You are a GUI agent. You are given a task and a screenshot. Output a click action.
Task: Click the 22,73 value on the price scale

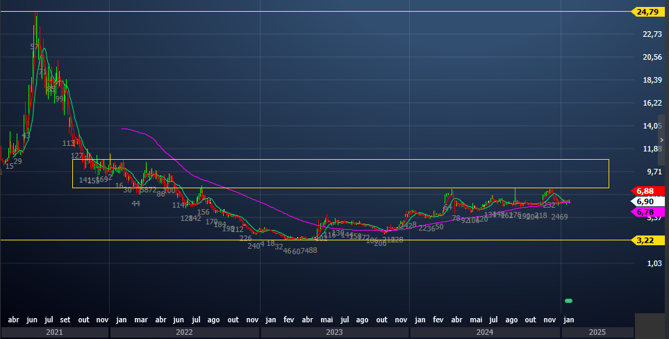(x=652, y=35)
